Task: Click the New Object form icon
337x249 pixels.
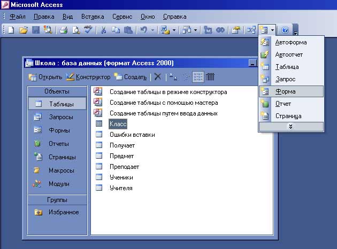Action: coord(264,30)
